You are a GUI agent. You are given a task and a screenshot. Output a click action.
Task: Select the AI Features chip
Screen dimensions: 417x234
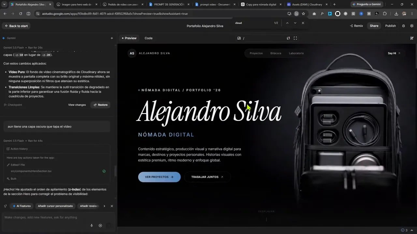coord(22,206)
